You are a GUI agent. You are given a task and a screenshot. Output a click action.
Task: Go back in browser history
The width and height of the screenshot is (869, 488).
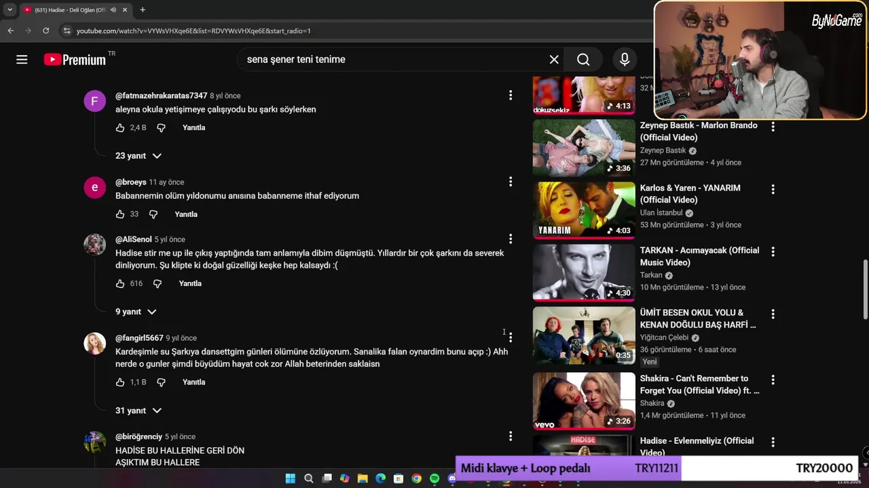[10, 30]
